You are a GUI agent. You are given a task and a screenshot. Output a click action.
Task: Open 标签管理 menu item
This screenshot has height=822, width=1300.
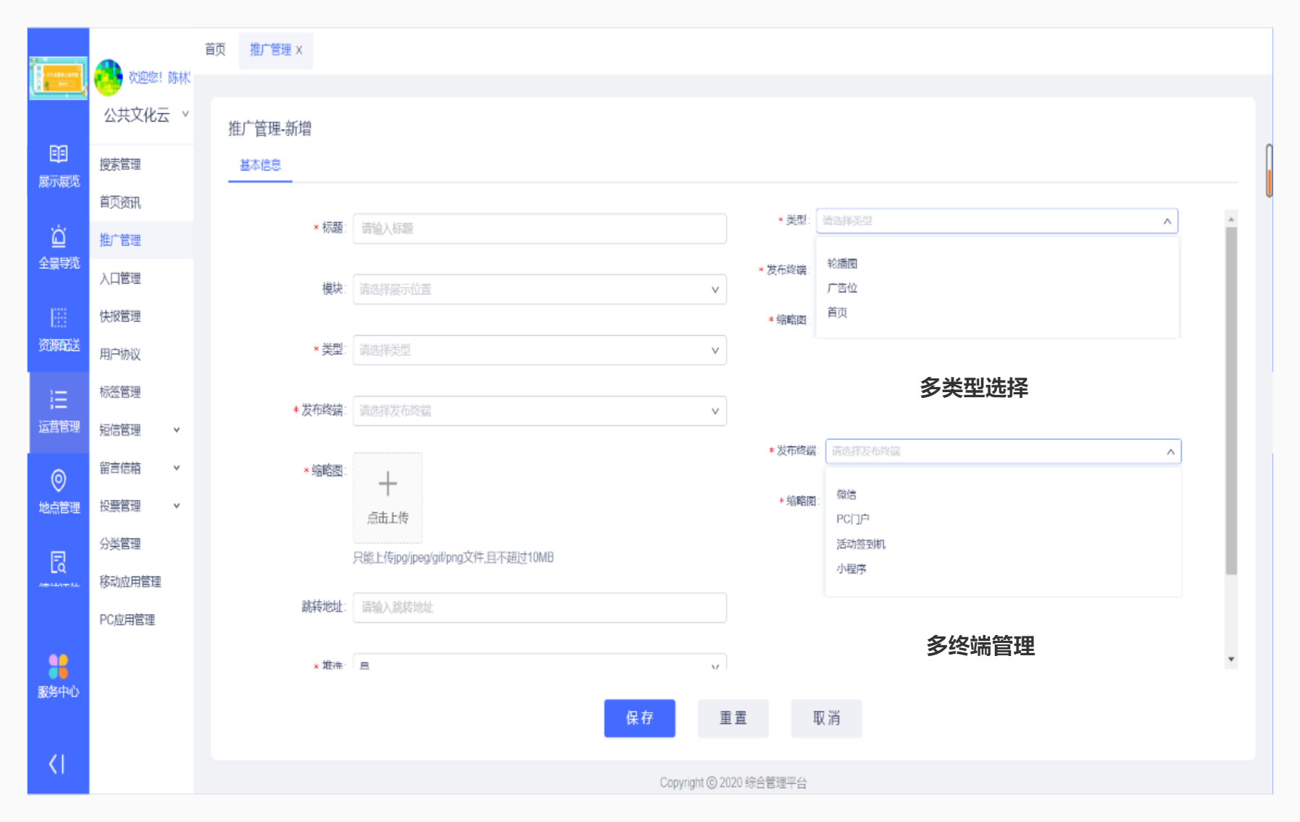point(120,392)
